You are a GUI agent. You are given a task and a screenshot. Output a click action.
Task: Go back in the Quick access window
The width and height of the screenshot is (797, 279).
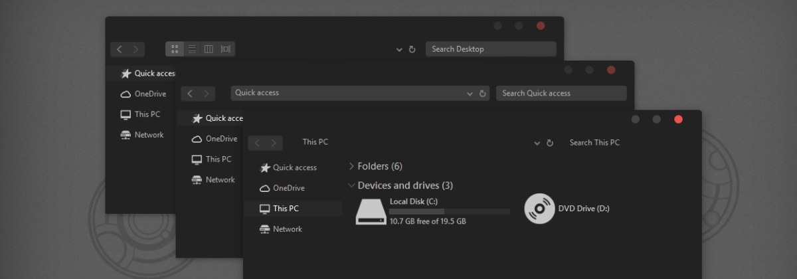(191, 94)
